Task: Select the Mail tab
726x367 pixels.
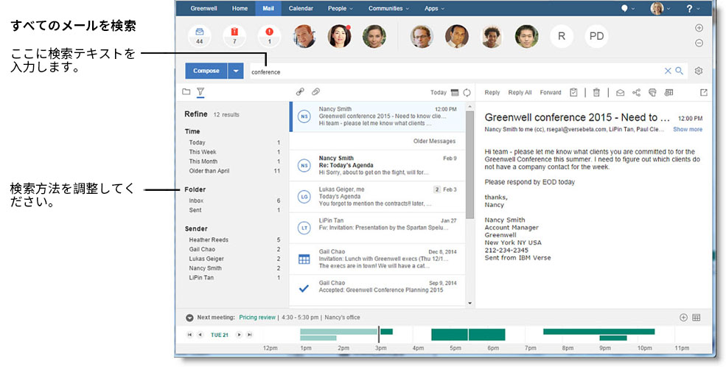Action: [x=268, y=8]
